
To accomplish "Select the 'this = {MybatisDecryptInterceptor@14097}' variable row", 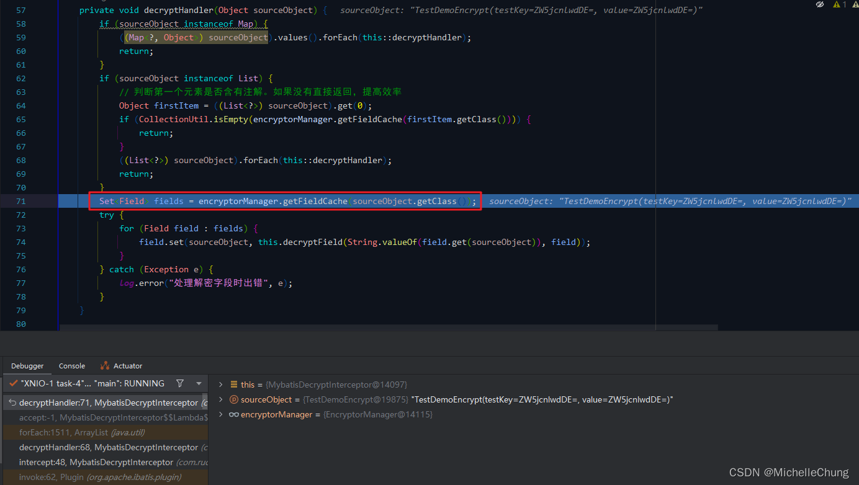I will 534,385.
